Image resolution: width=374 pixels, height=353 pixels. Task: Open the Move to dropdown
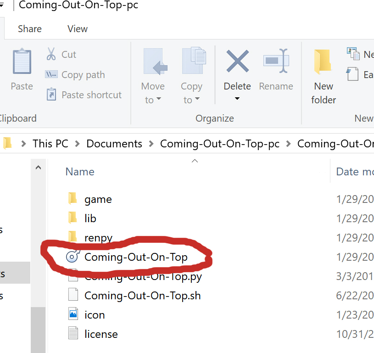click(153, 93)
